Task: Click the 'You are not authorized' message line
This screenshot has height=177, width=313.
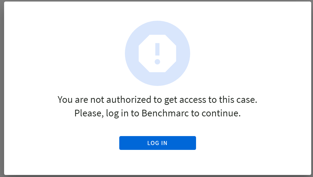Action: point(157,99)
